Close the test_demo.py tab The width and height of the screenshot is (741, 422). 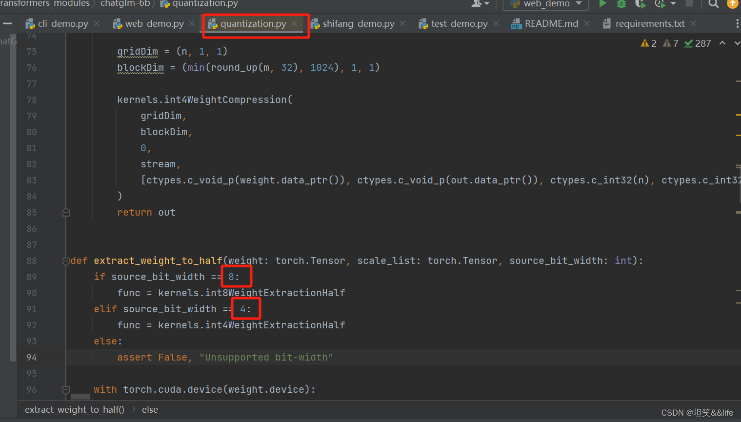(496, 23)
